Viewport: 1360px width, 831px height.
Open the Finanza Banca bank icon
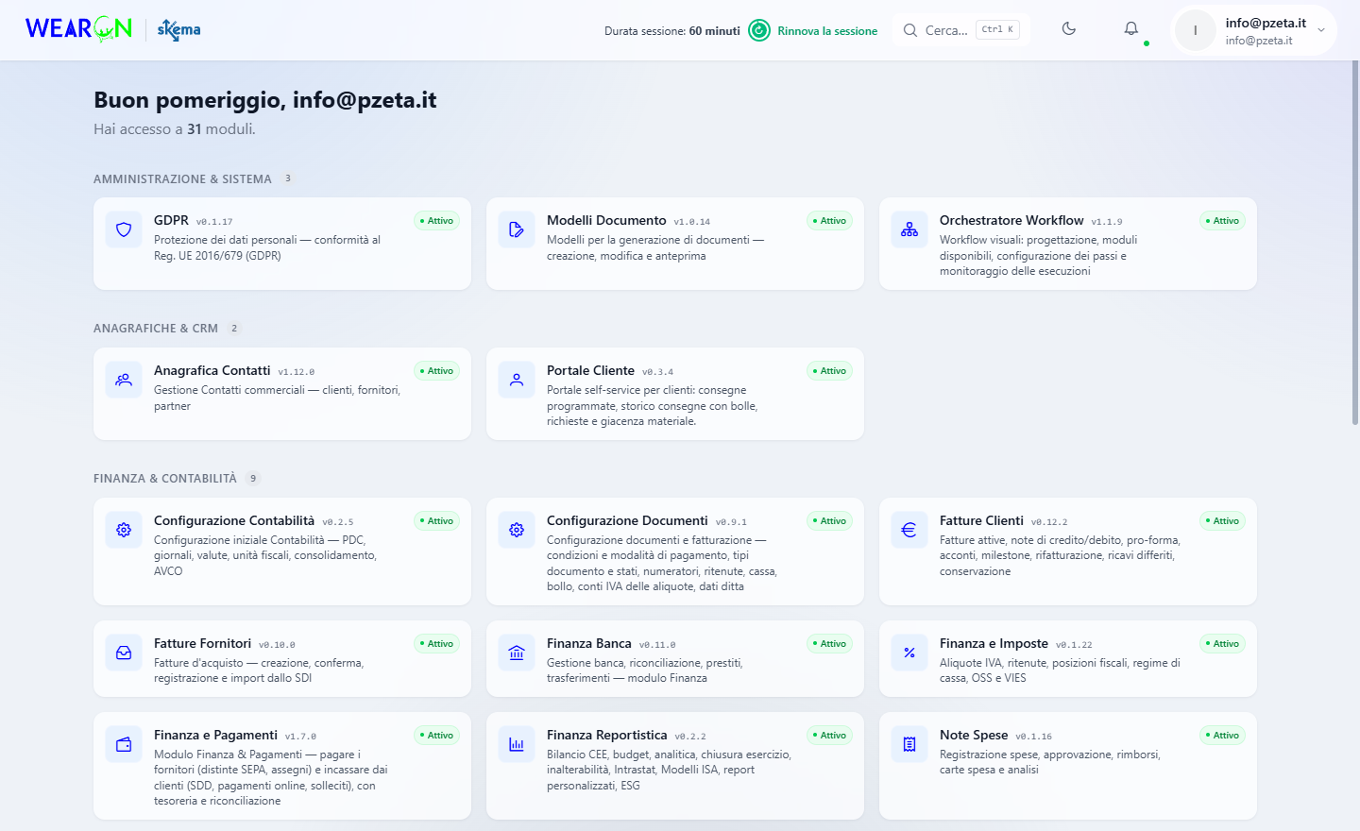click(517, 653)
